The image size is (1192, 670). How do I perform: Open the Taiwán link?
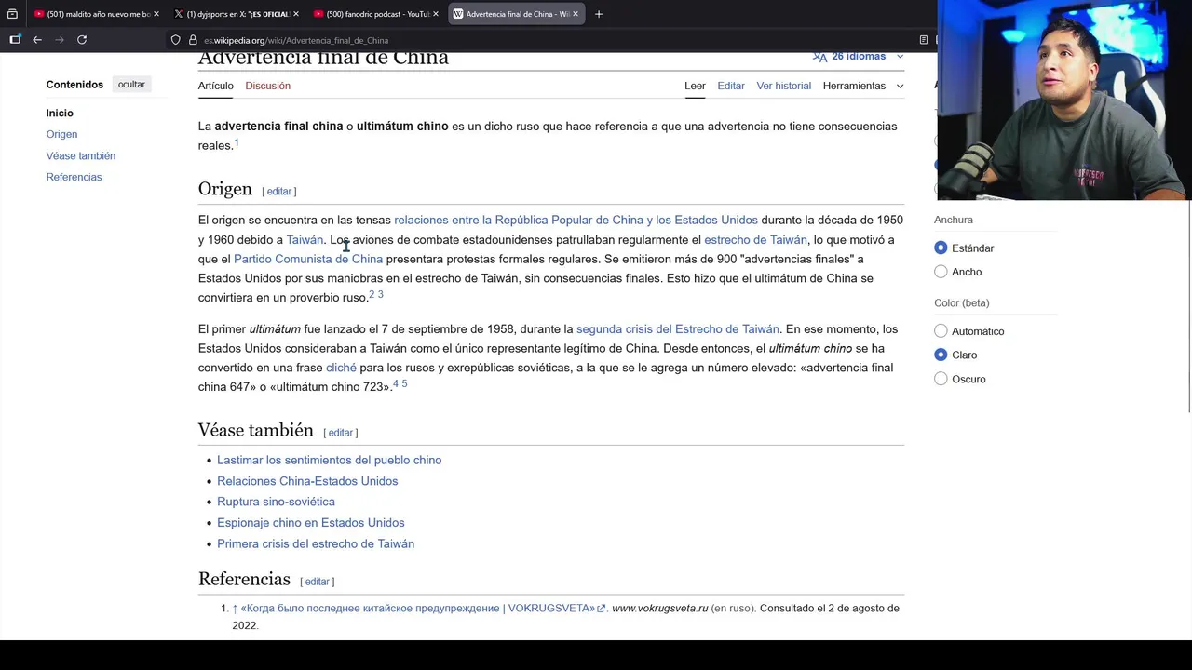(305, 240)
